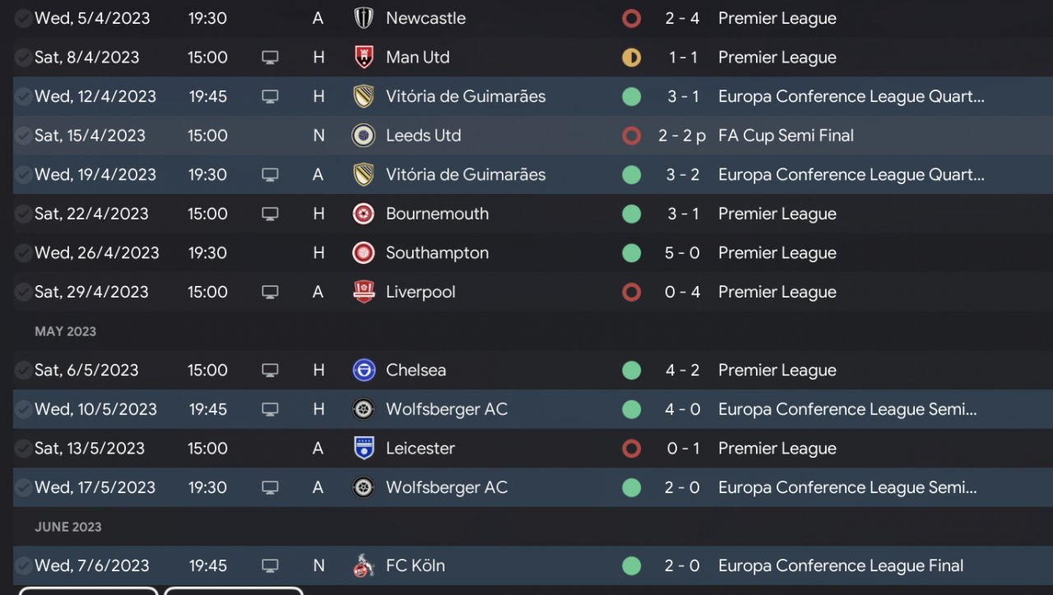
Task: Click the Man Utd club crest
Action: pyautogui.click(x=364, y=58)
